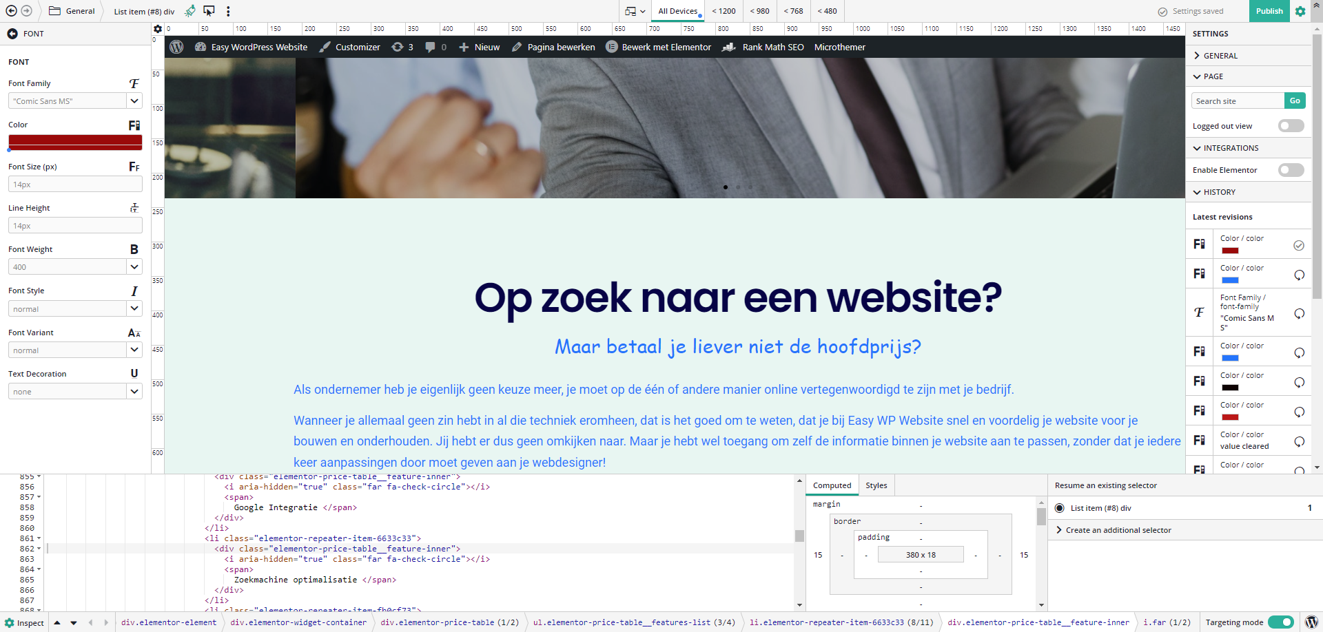Click the italic Font Style icon
The height and width of the screenshot is (632, 1323).
[134, 291]
